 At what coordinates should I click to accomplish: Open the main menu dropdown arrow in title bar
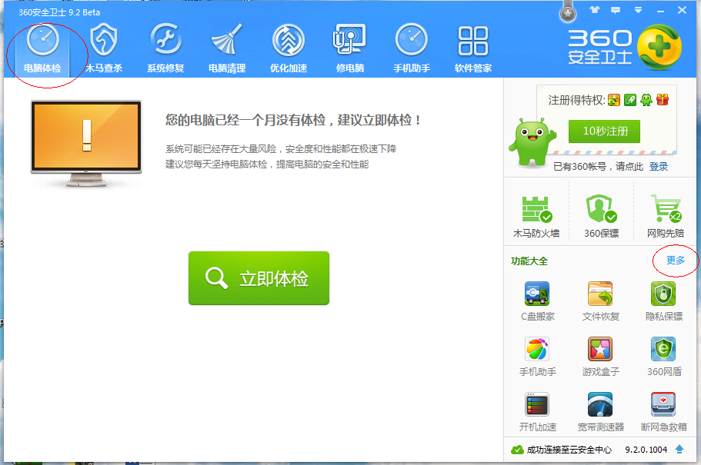click(638, 10)
